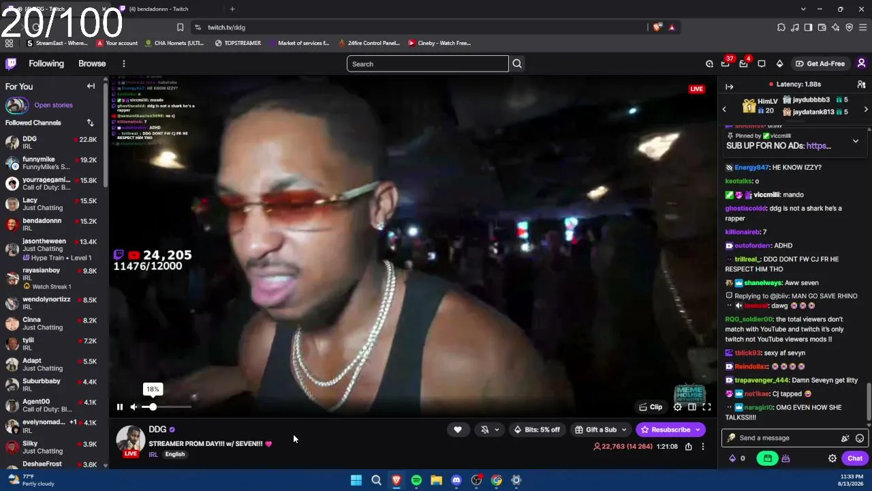Viewport: 872px width, 491px height.
Task: Open the more options dots beside Browse
Action: [123, 63]
